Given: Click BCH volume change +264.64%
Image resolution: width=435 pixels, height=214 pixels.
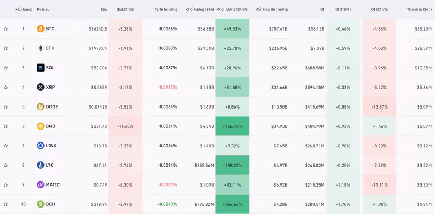Looking at the screenshot, I should (x=233, y=204).
